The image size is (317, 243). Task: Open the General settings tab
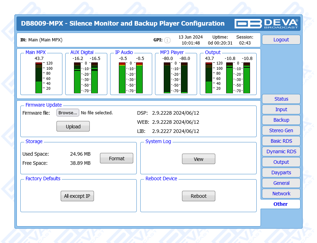[x=281, y=183]
